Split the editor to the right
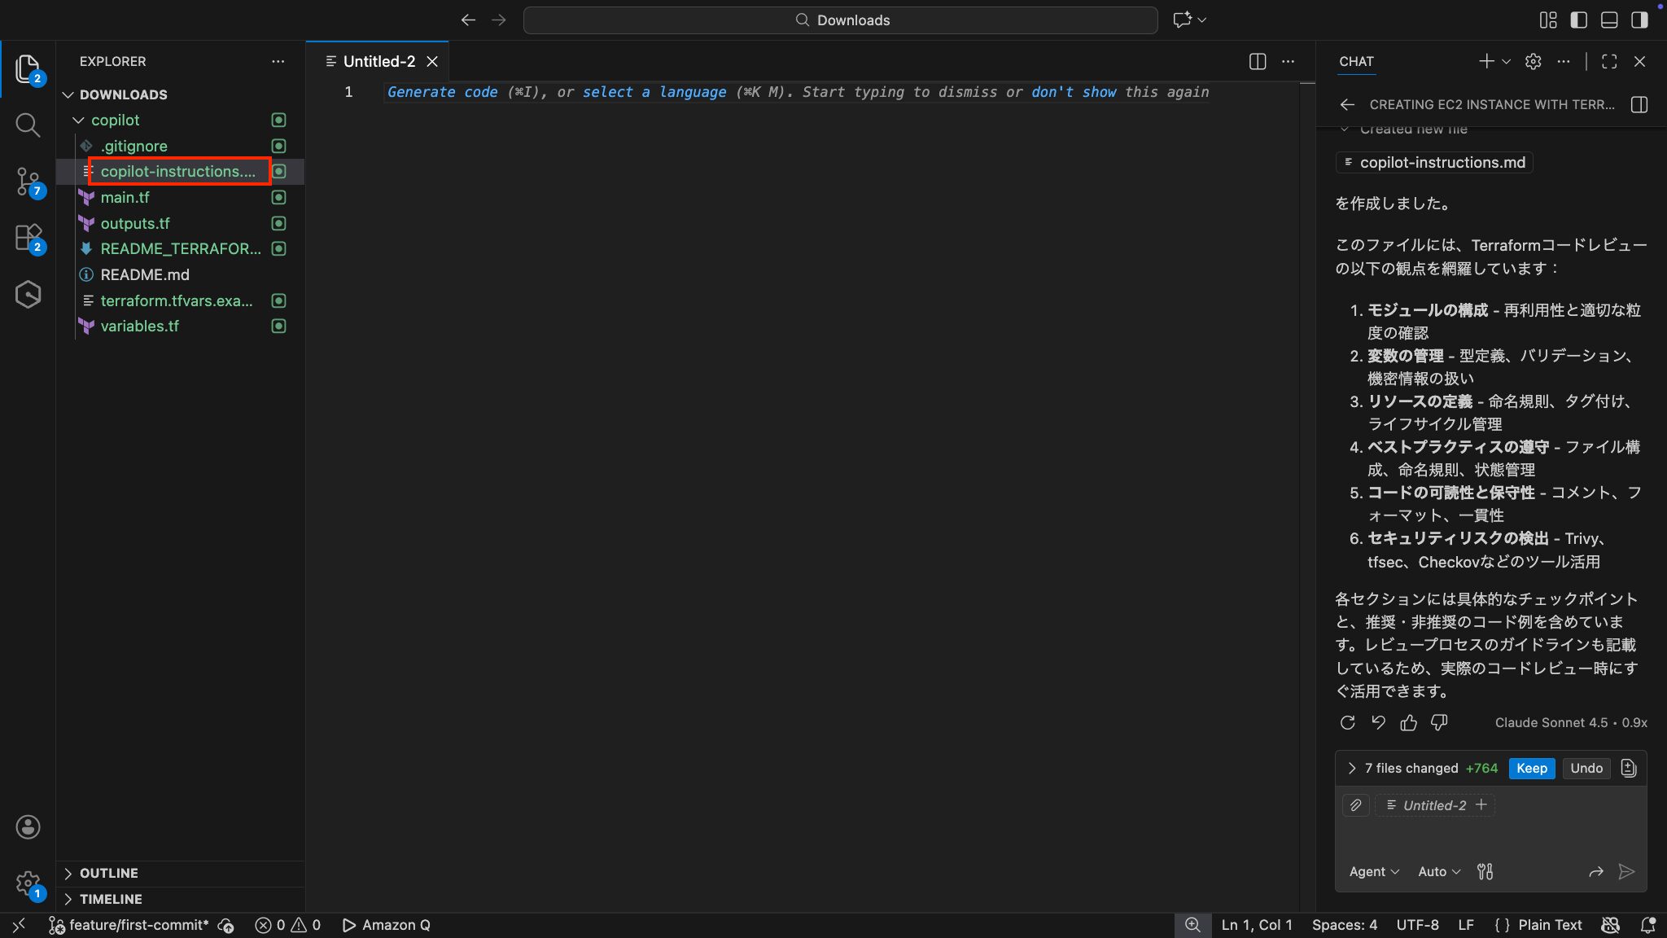 pyautogui.click(x=1258, y=62)
